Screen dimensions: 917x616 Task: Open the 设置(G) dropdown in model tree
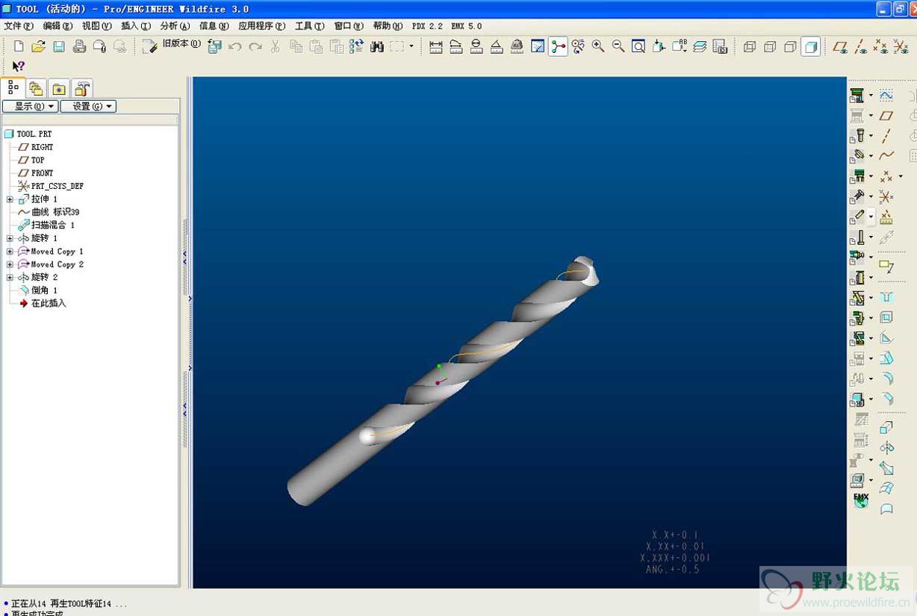pos(88,107)
